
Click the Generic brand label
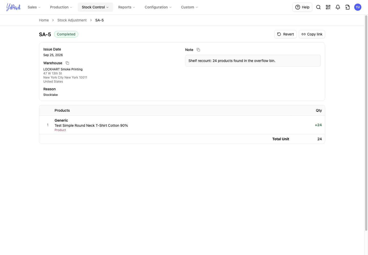[x=61, y=120]
